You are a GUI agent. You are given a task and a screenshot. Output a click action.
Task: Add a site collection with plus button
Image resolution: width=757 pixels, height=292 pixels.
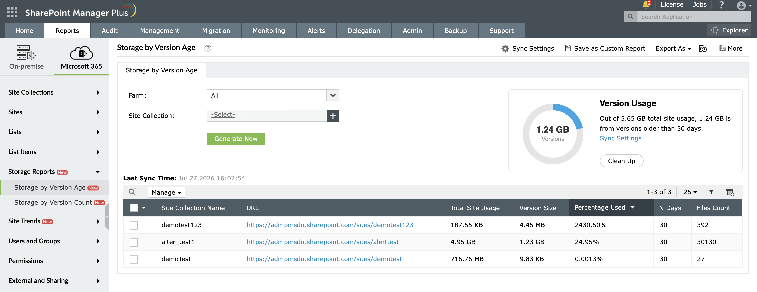[x=333, y=116]
